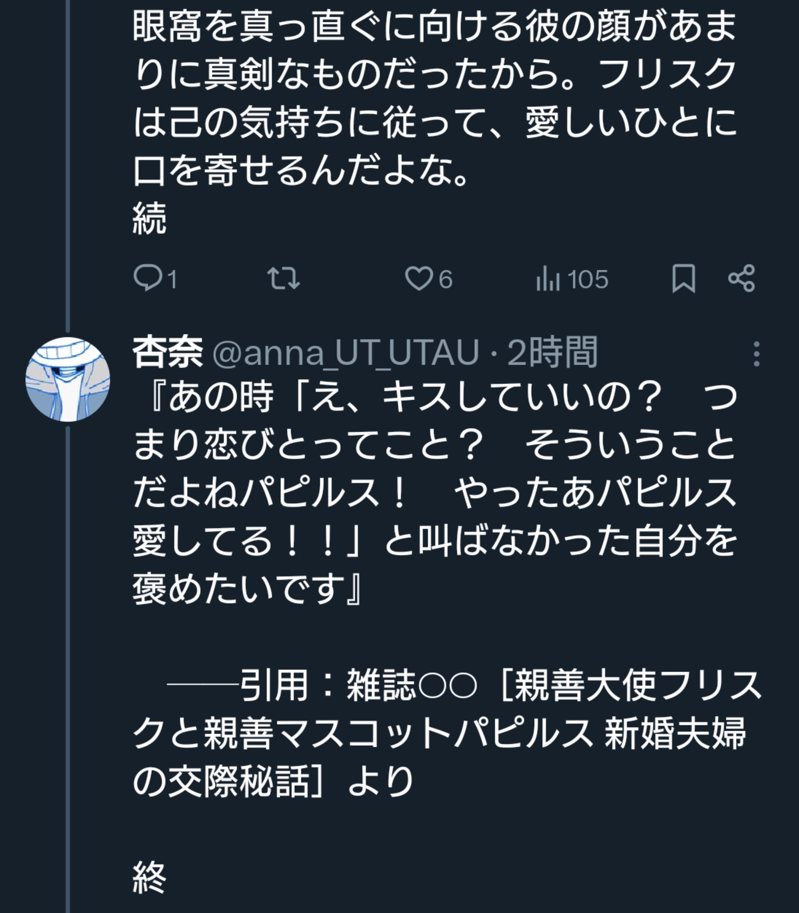Open the @anna_UT_UTAU handle link

pos(346,353)
